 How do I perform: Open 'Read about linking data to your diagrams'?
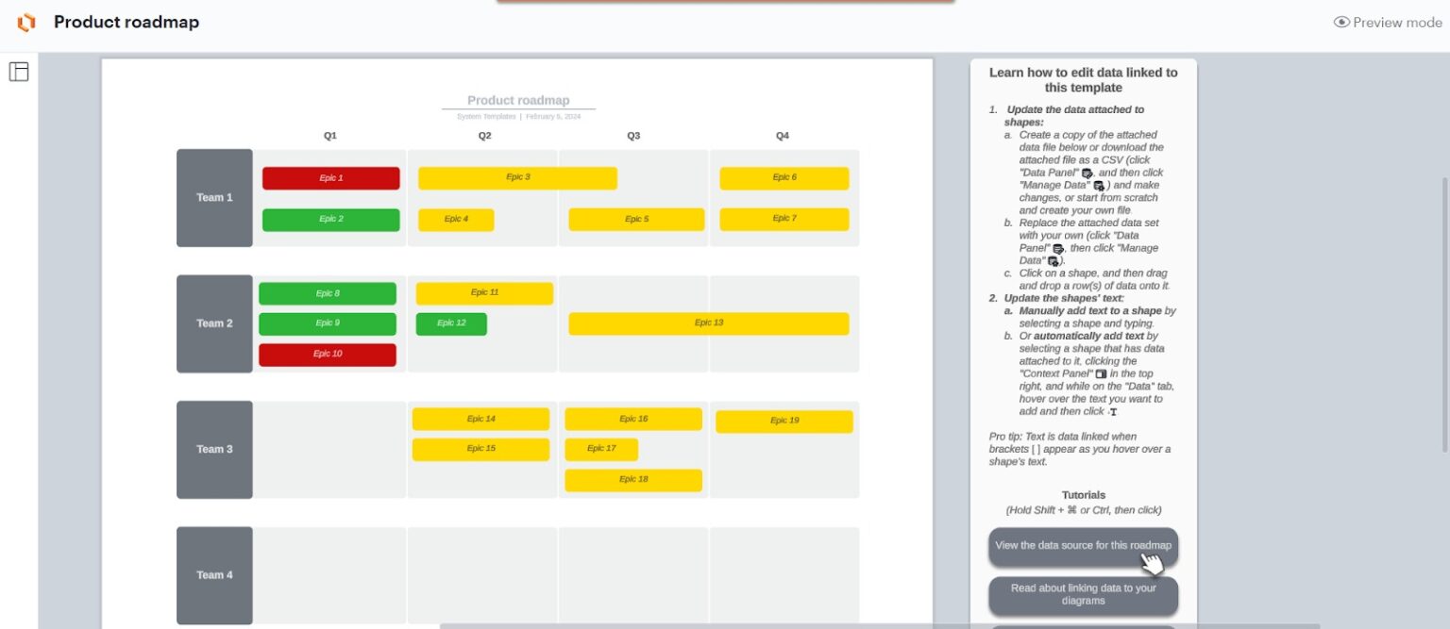coord(1083,595)
